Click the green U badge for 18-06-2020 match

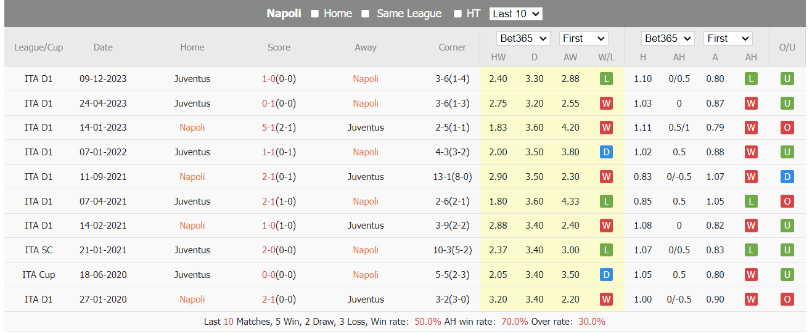[x=787, y=275]
